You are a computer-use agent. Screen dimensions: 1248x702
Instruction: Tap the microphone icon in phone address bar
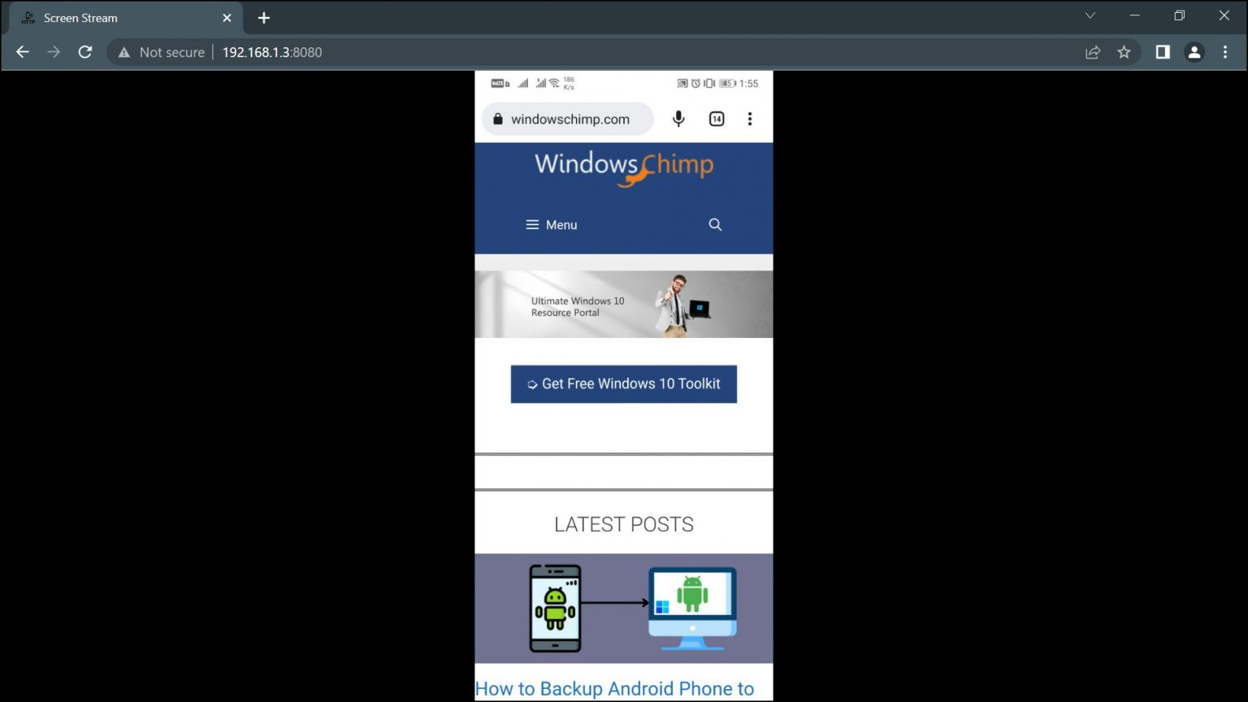(678, 119)
